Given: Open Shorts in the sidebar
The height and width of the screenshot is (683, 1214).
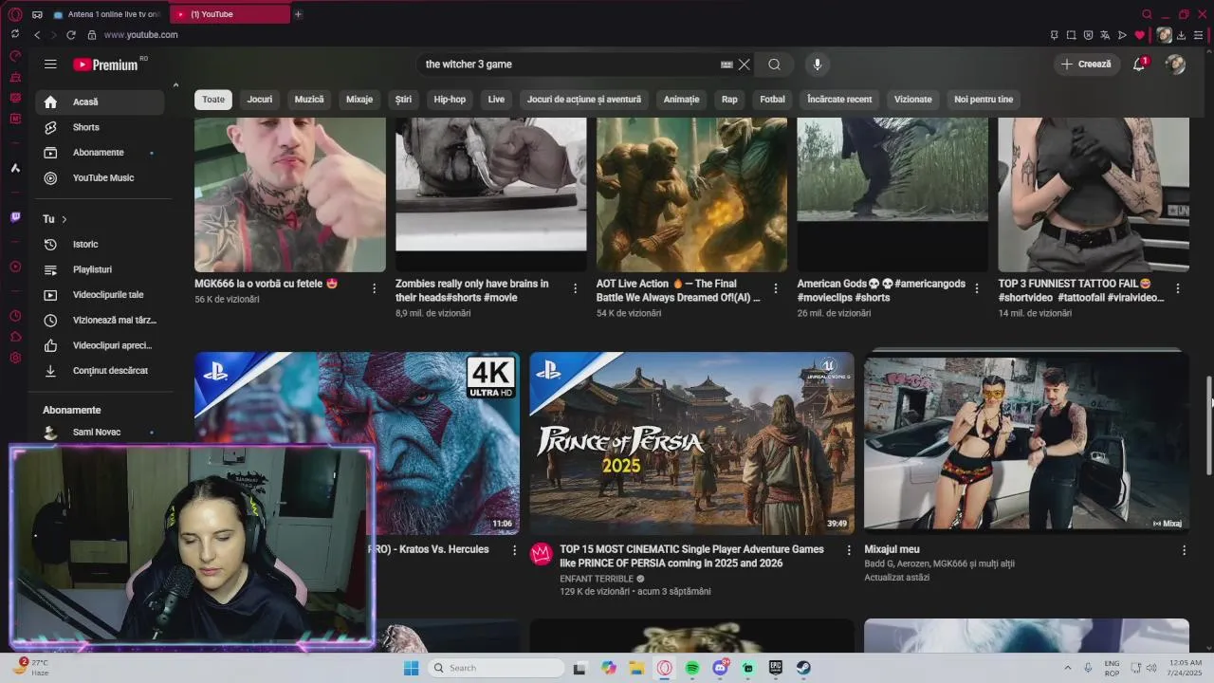Looking at the screenshot, I should [100, 127].
